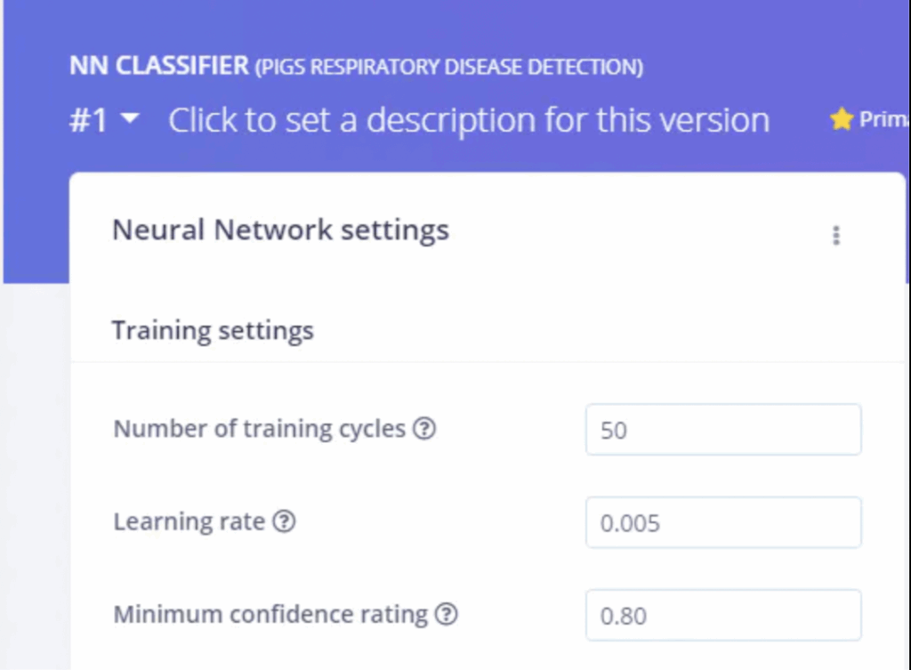
Task: Click the help icon for Number of training cycles
Action: pos(424,429)
